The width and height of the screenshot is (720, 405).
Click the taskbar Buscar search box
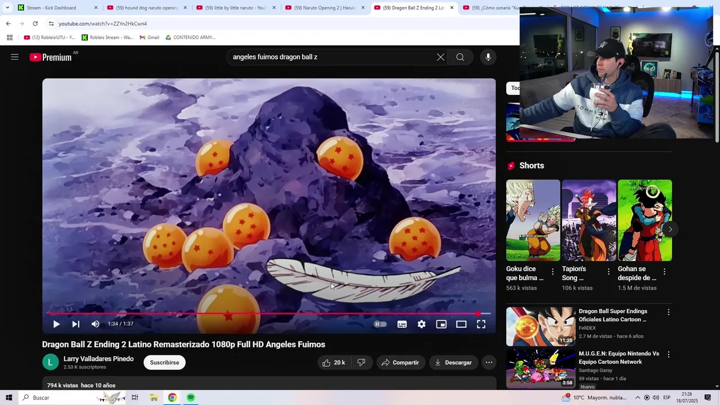(x=72, y=398)
